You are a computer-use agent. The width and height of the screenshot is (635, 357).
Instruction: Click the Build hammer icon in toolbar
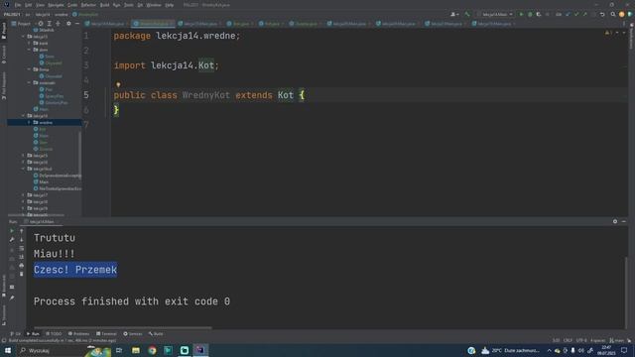(x=467, y=14)
